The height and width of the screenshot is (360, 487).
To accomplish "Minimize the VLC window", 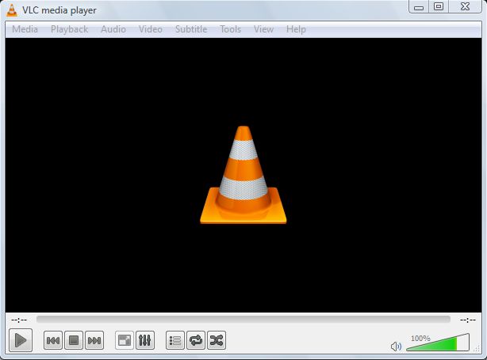I will point(419,6).
